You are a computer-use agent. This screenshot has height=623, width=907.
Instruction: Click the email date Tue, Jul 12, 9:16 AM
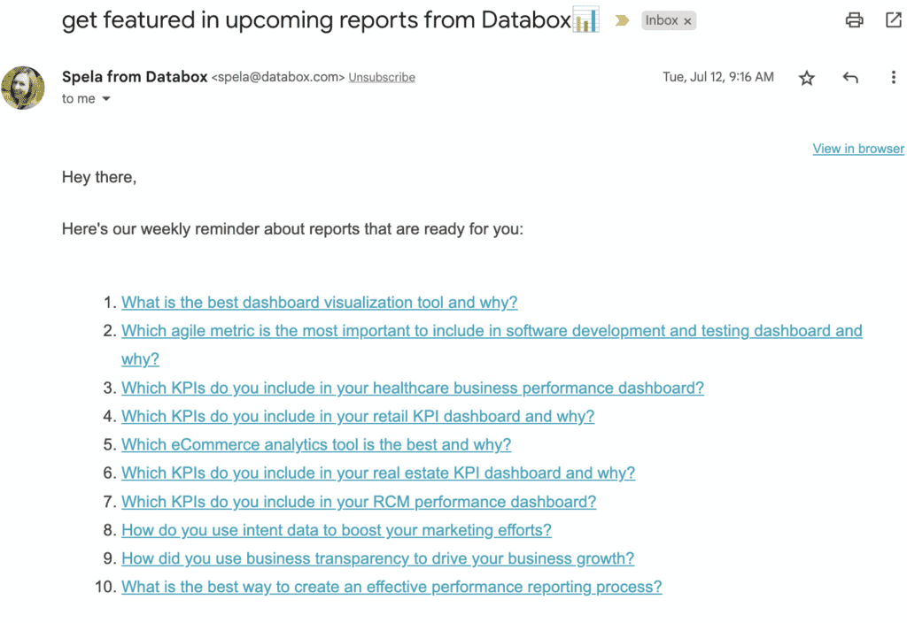717,77
